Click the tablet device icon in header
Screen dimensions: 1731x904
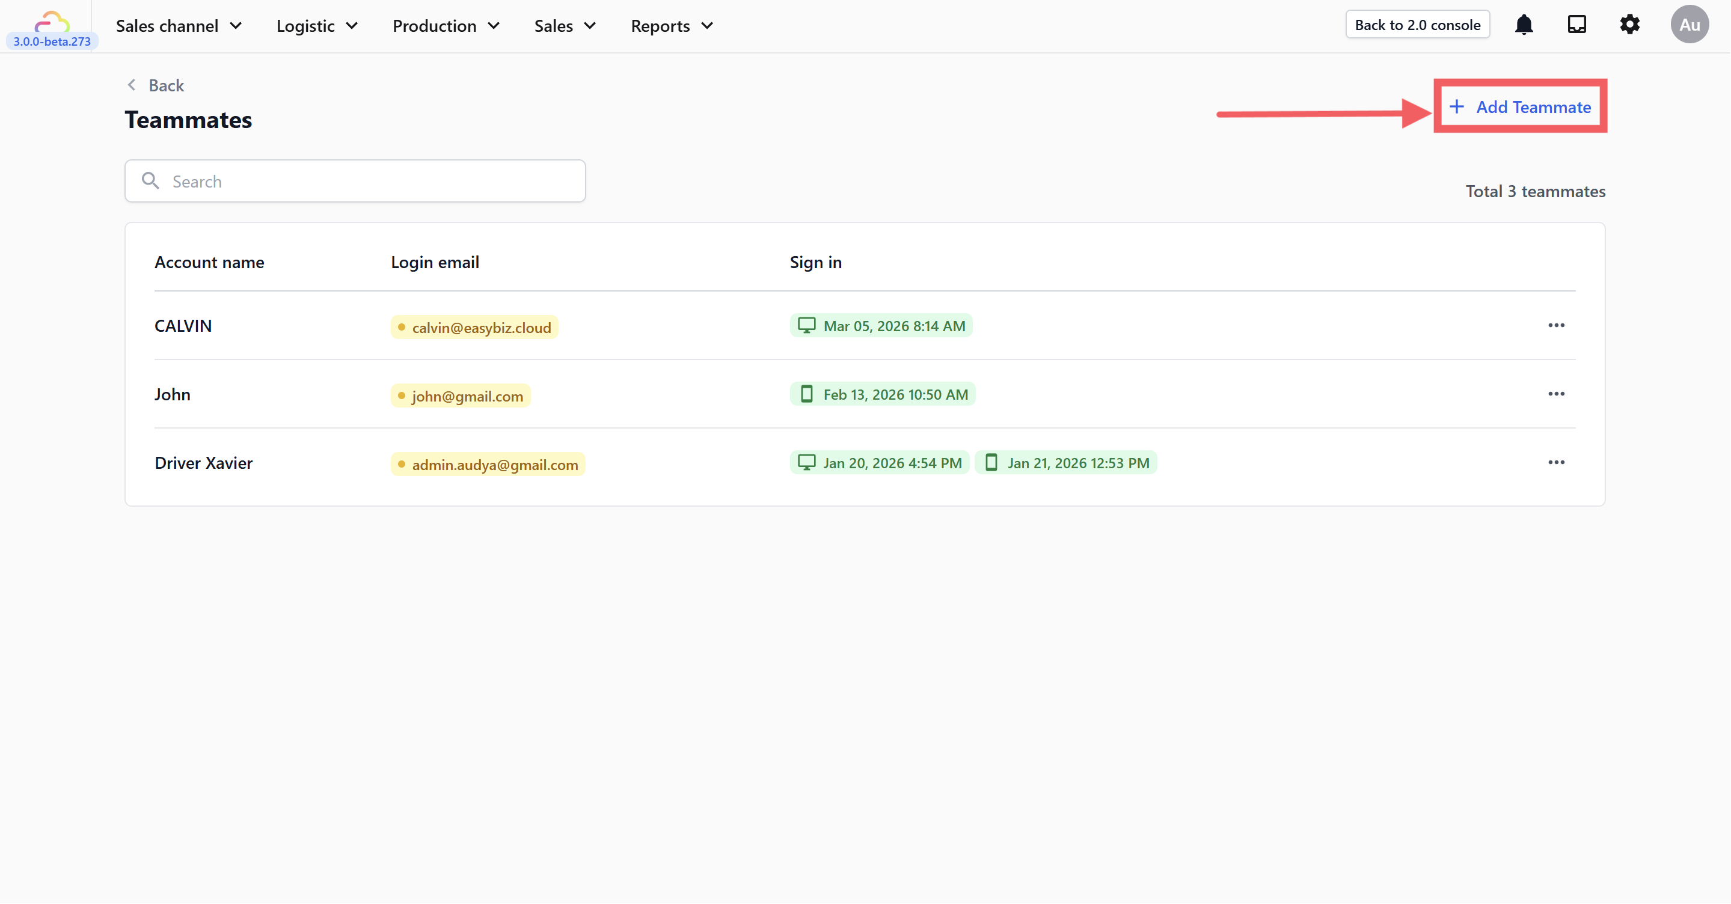click(1576, 25)
